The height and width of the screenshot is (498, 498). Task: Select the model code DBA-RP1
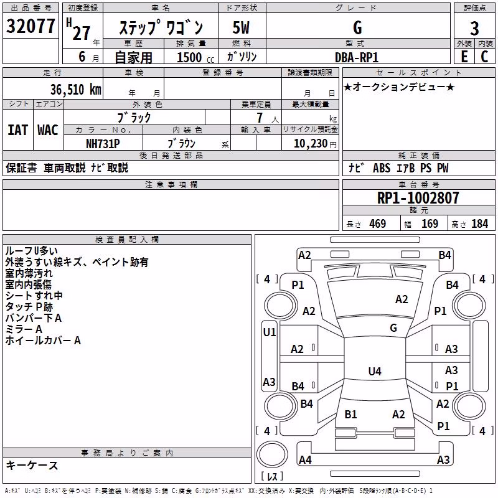click(357, 57)
